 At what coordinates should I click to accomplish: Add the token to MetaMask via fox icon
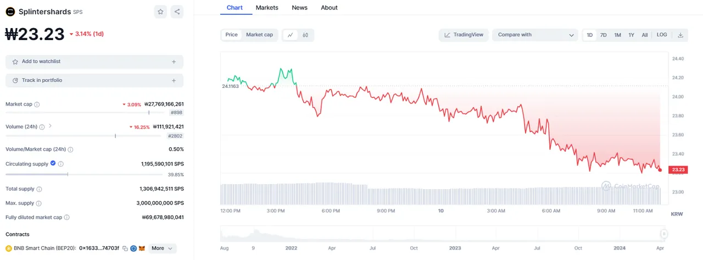142,248
